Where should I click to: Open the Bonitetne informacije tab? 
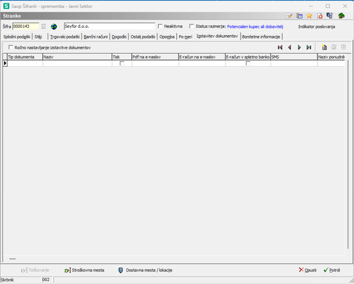(261, 37)
